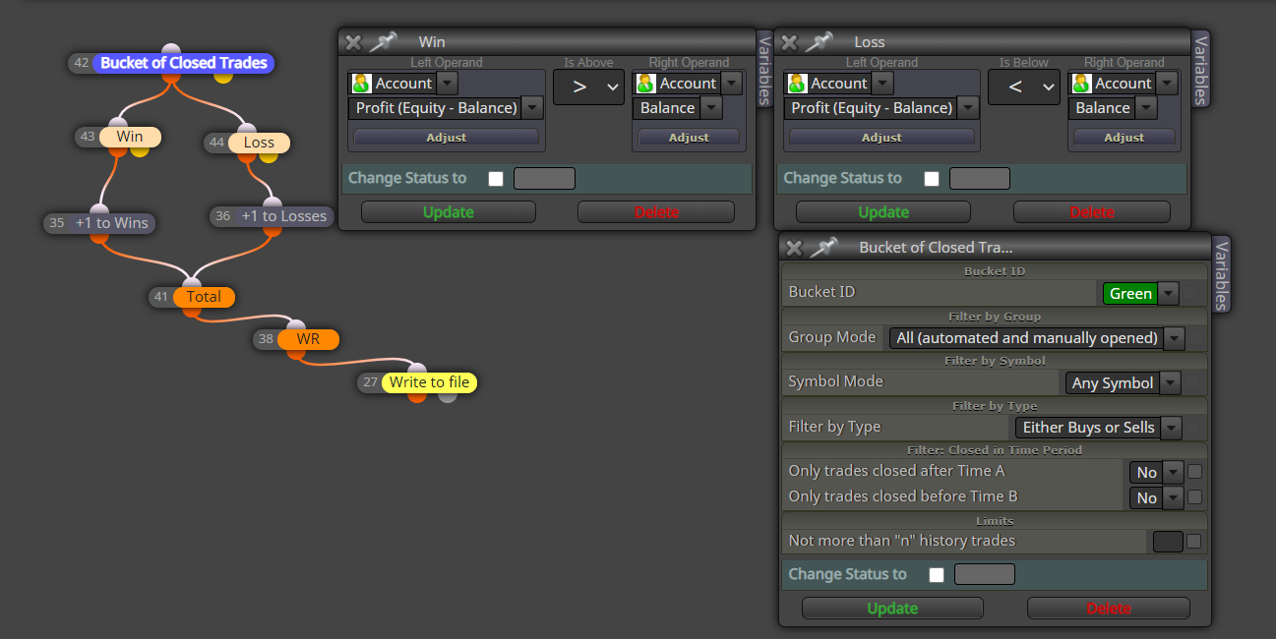This screenshot has height=639, width=1276.
Task: Select the +1 to Losses node
Action: point(283,216)
